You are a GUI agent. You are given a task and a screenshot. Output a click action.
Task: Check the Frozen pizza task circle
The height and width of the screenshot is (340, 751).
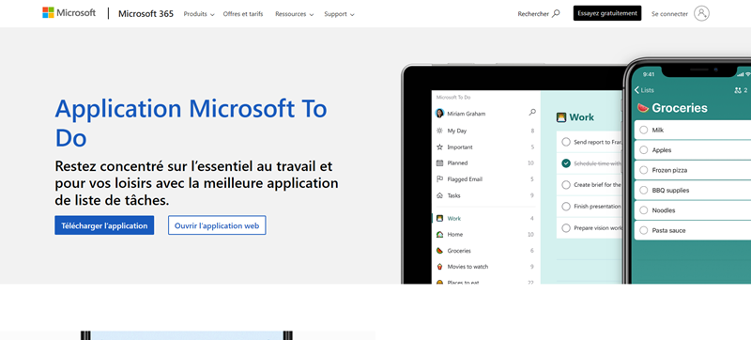pos(644,170)
